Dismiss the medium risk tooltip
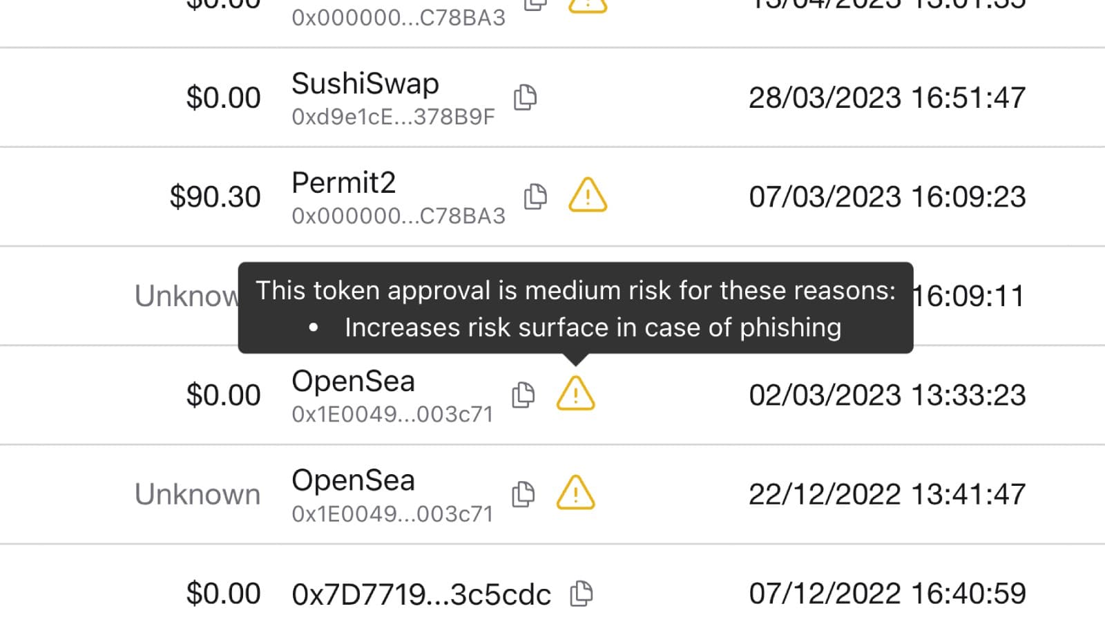This screenshot has width=1105, height=622. [x=575, y=308]
